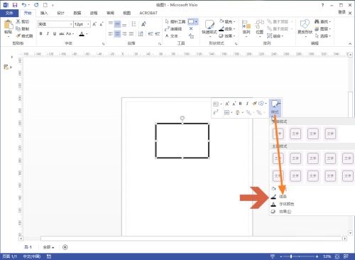Image resolution: width=355 pixels, height=260 pixels.
Task: Collapse the ribbon with the caret
Action: [x=350, y=43]
